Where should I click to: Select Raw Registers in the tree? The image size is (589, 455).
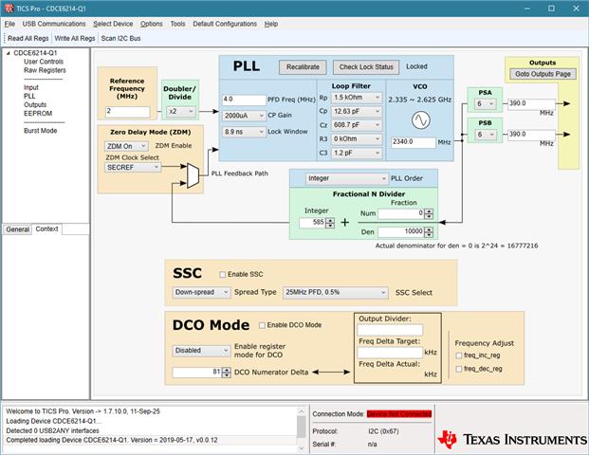(x=45, y=70)
